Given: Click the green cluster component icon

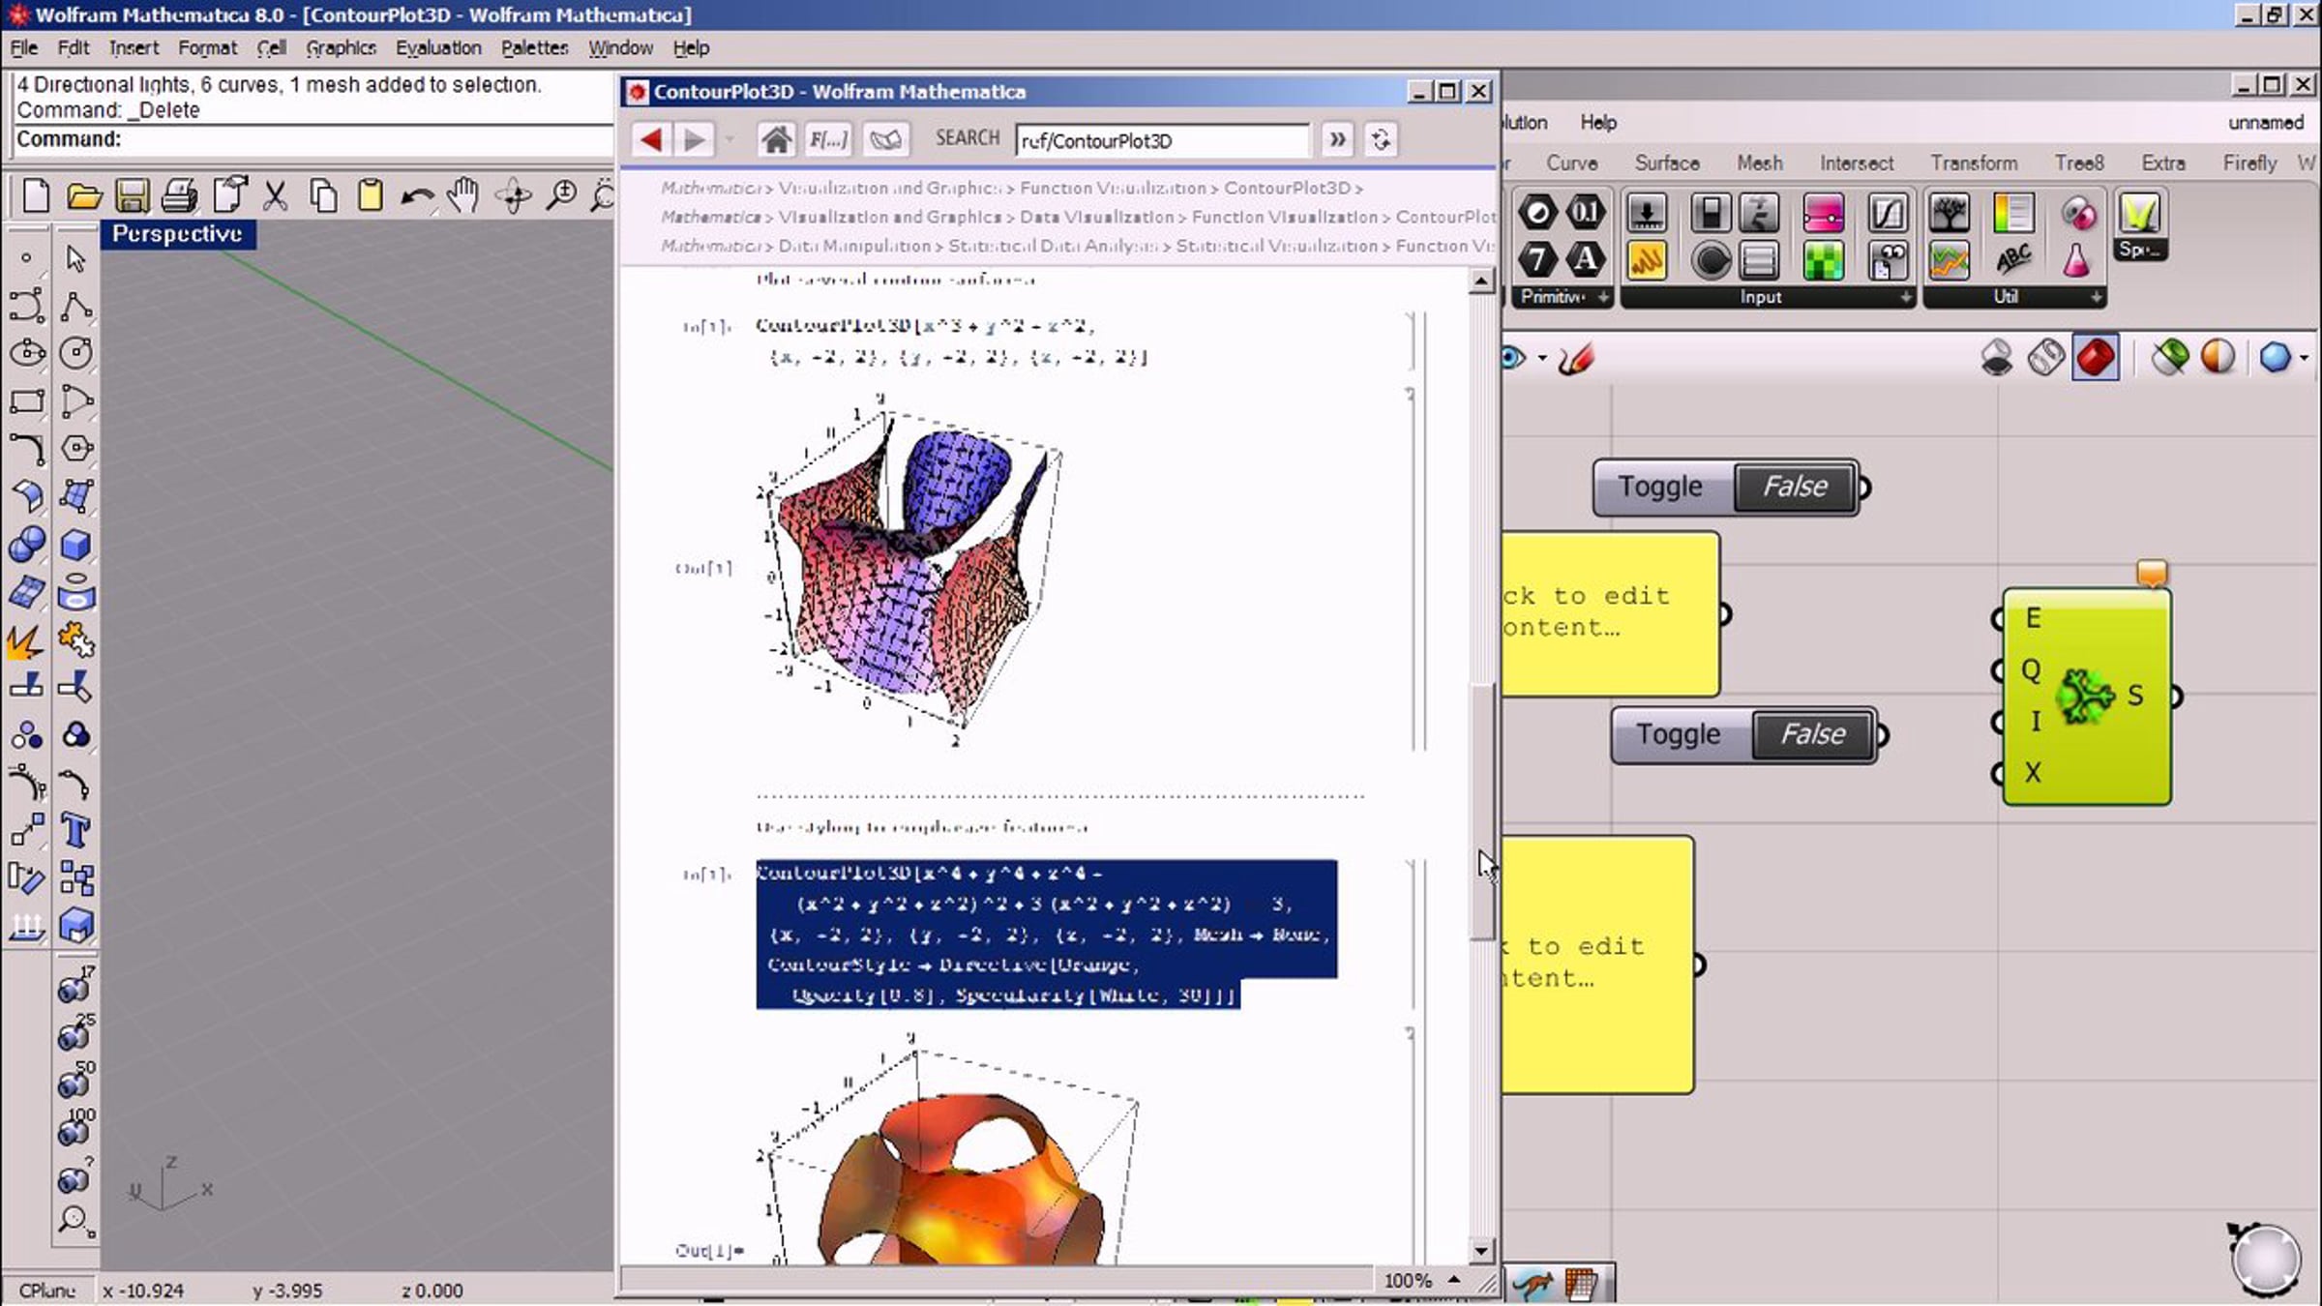Looking at the screenshot, I should [x=2085, y=697].
